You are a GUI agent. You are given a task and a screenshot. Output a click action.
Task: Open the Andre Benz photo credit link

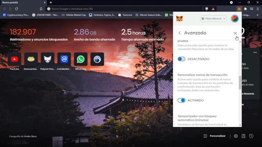(x=30, y=136)
